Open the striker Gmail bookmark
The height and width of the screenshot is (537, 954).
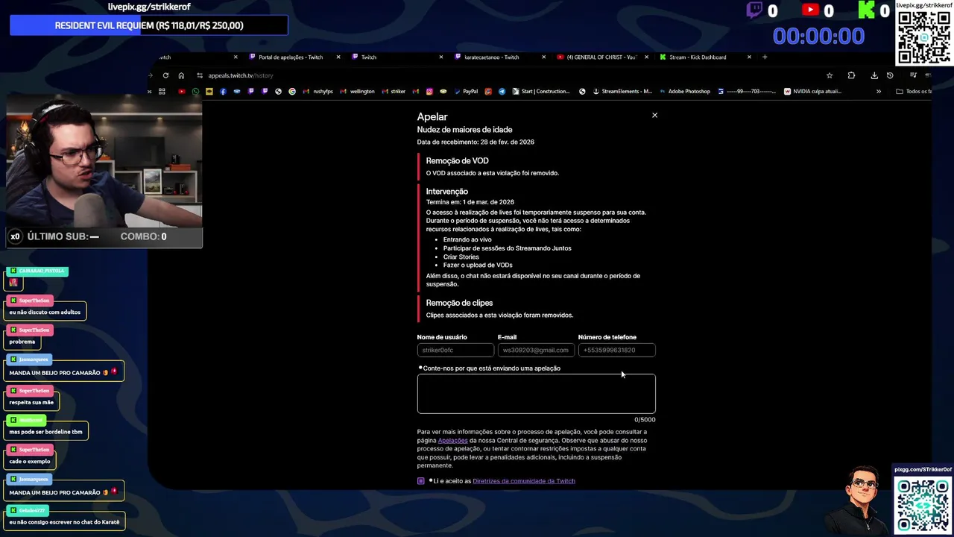pyautogui.click(x=394, y=91)
